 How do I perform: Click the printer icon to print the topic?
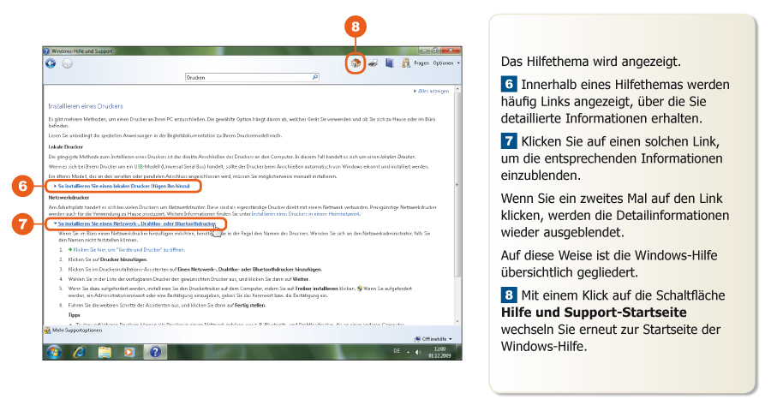374,63
